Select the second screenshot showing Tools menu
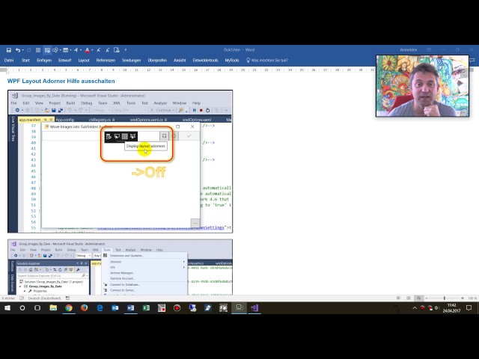The image size is (479, 359). point(120,267)
